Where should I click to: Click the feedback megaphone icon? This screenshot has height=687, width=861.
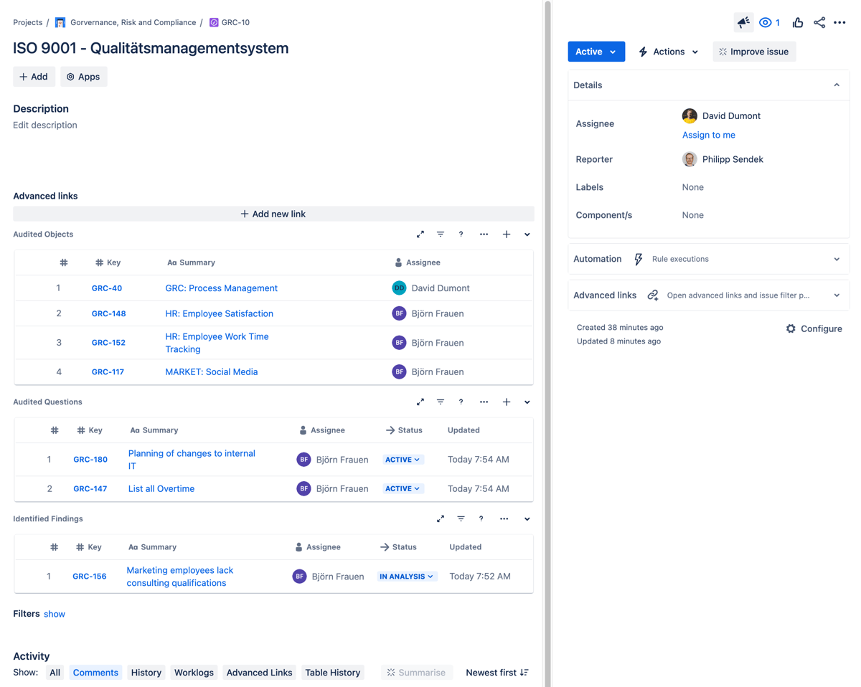743,23
